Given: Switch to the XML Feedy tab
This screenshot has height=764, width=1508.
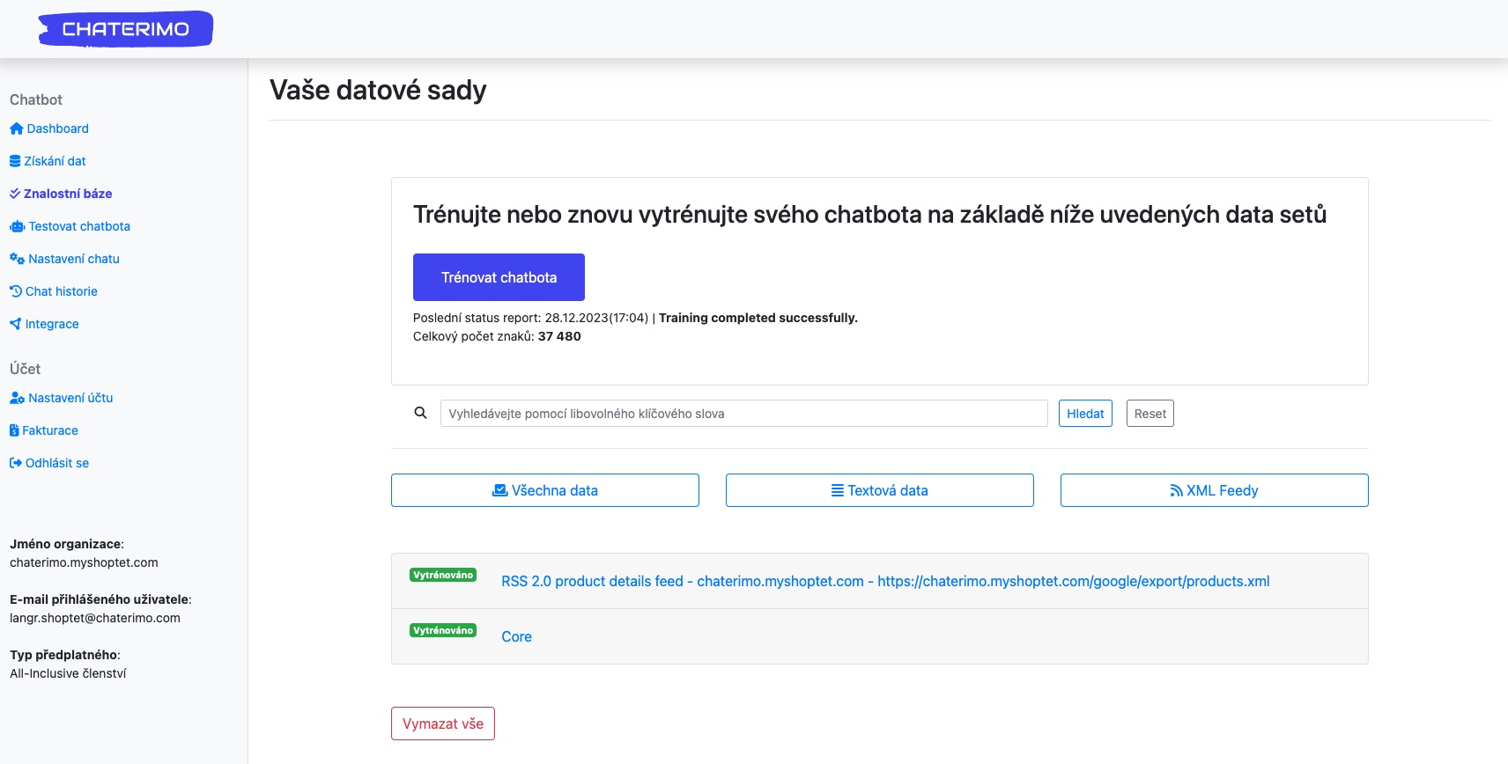Looking at the screenshot, I should click(x=1215, y=490).
